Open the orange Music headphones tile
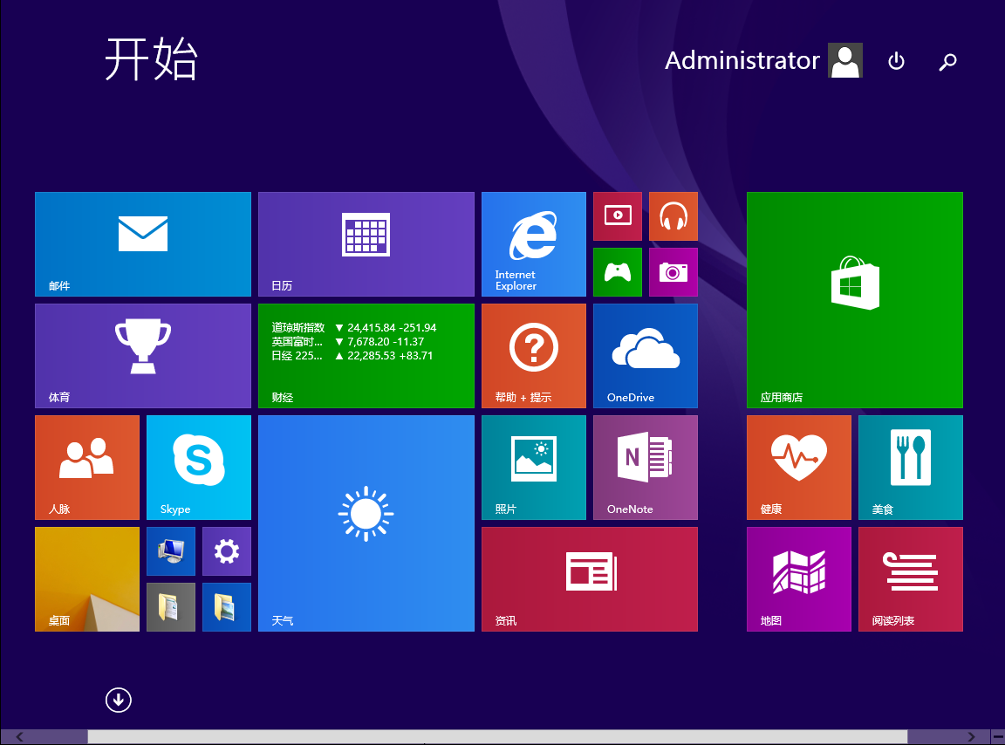 coord(673,216)
